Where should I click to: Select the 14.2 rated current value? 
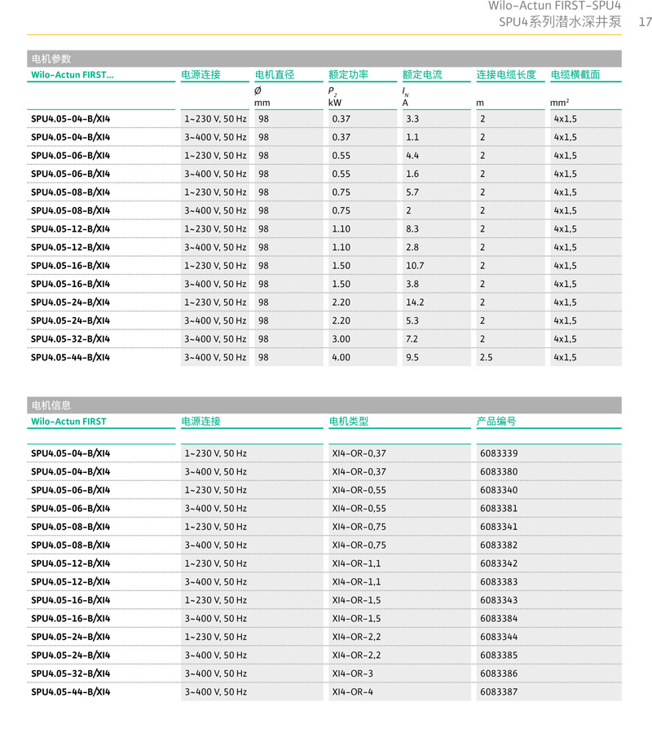coord(415,302)
